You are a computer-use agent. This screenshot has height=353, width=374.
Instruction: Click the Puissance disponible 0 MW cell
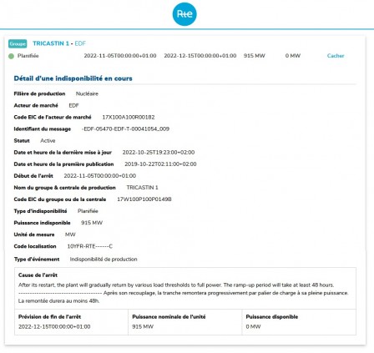coord(299,322)
